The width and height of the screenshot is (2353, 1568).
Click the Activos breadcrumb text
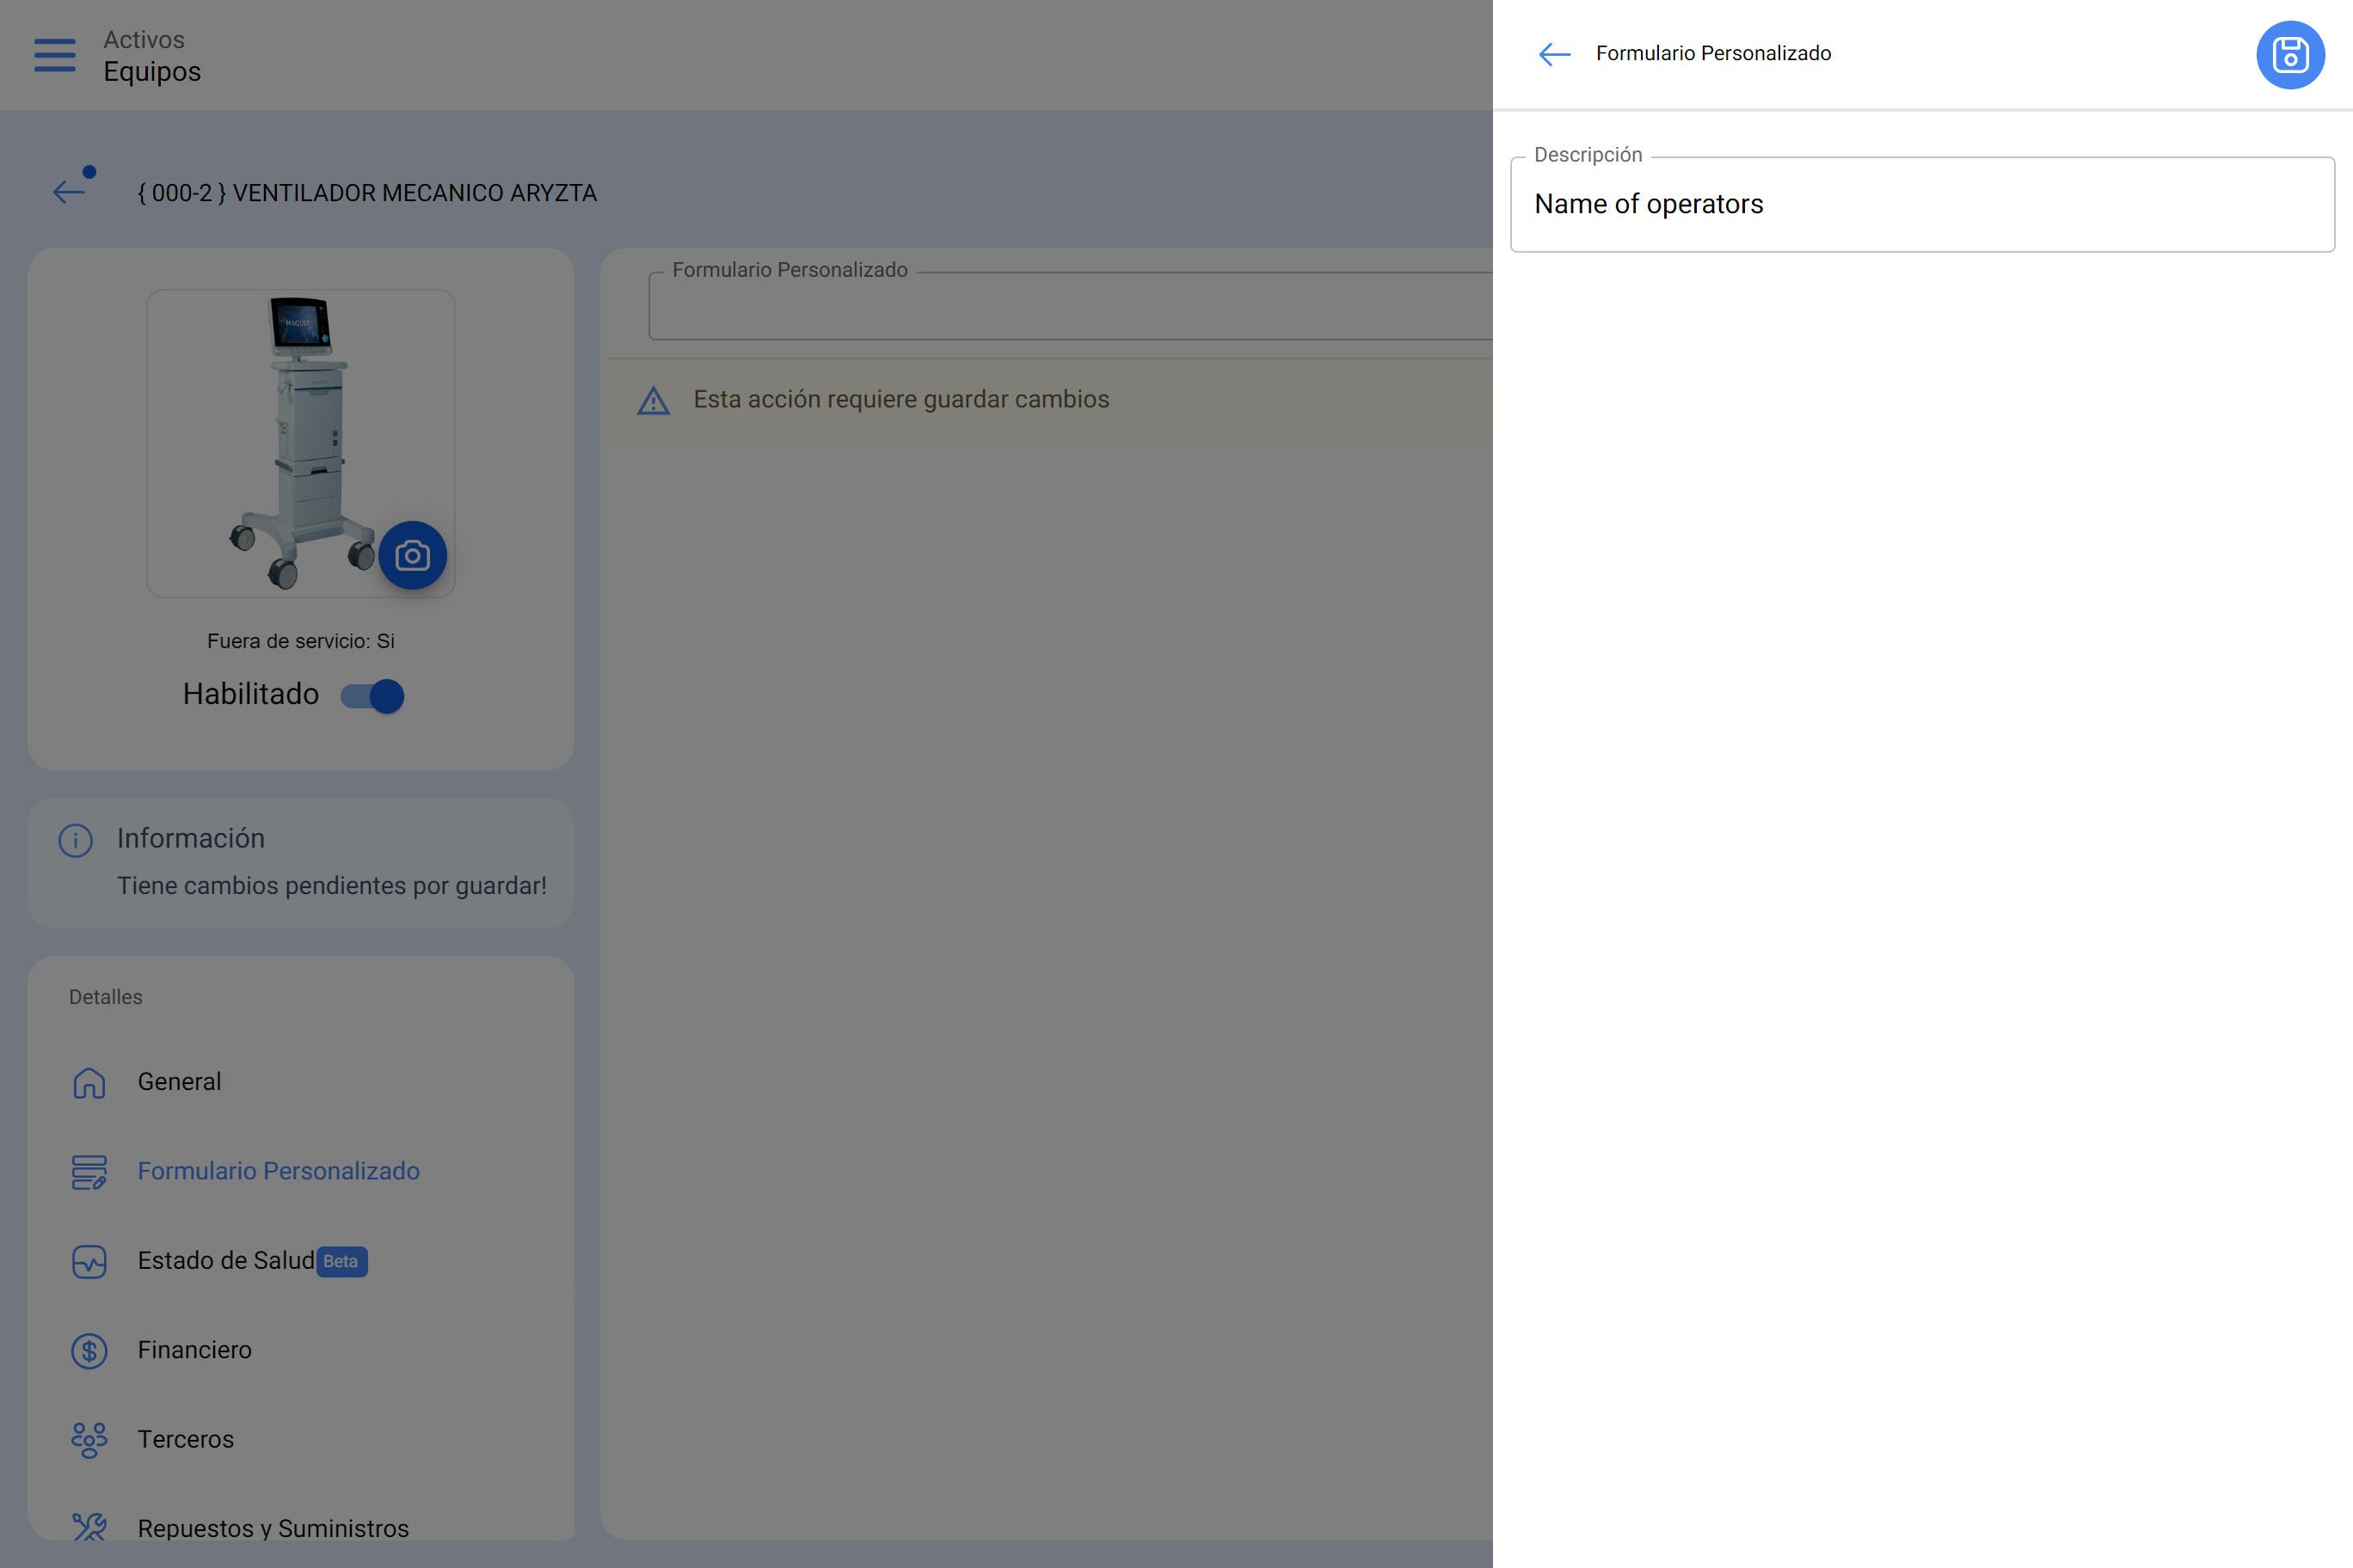click(144, 40)
